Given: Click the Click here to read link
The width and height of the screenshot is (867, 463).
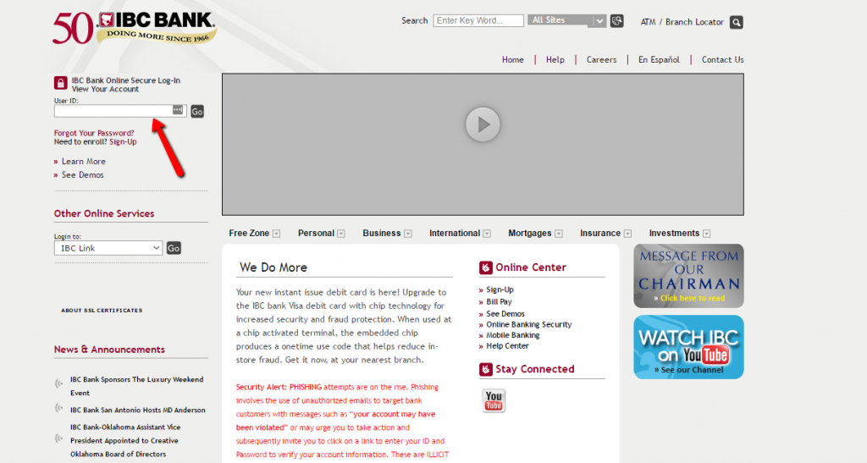Looking at the screenshot, I should [693, 298].
